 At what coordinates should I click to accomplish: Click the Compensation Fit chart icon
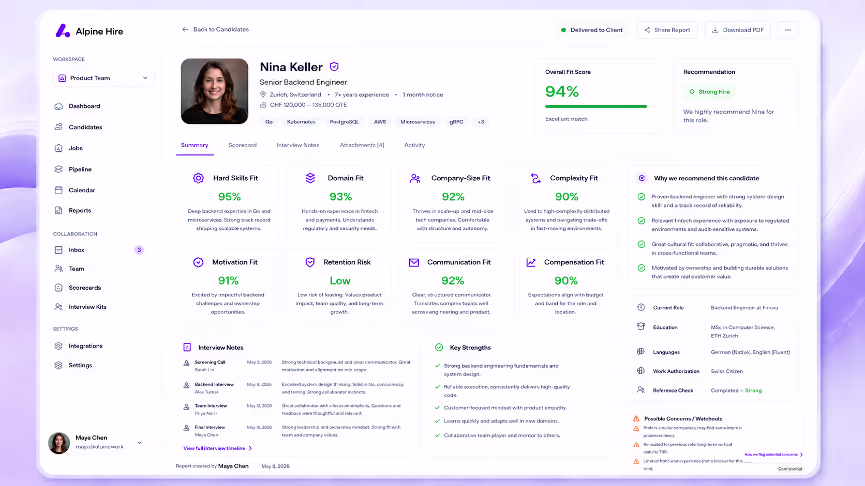click(x=531, y=262)
